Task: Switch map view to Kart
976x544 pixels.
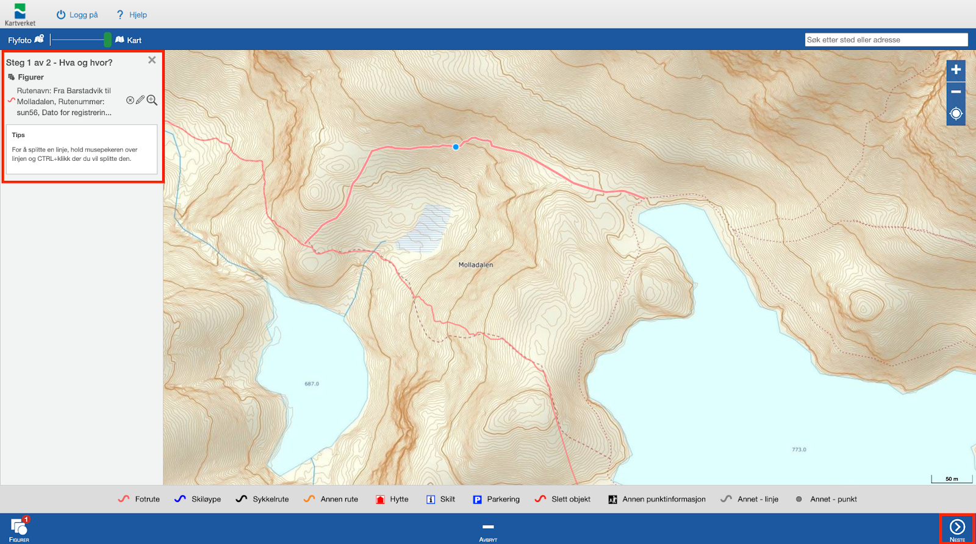Action: tap(129, 40)
